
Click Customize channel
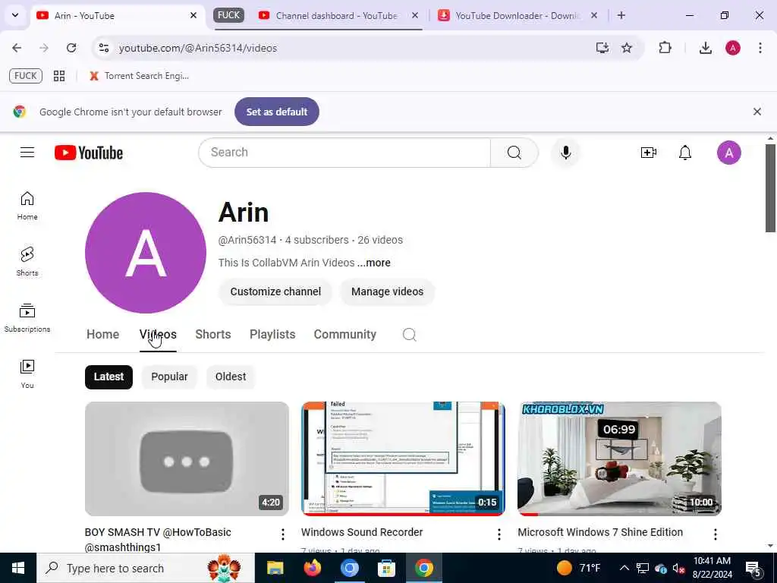tap(275, 291)
